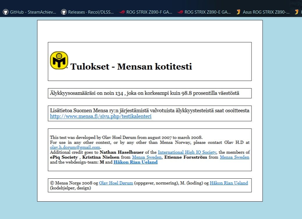Open the mensa.fi testikalenteri link
302x219 pixels.
click(x=101, y=117)
